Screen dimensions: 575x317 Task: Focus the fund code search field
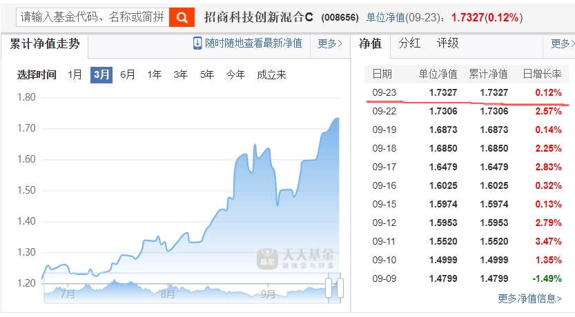(92, 17)
